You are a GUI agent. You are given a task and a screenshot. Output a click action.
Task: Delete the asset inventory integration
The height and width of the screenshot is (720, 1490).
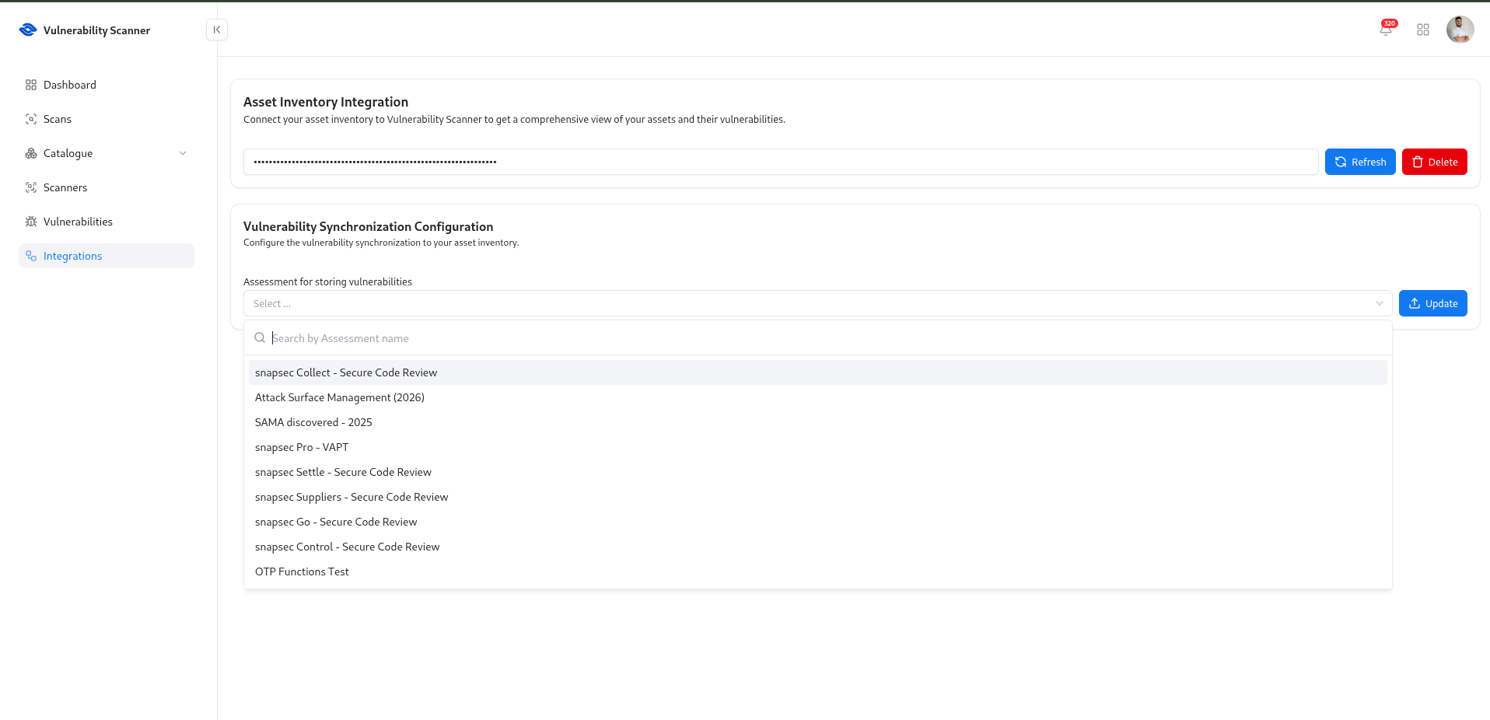point(1434,162)
